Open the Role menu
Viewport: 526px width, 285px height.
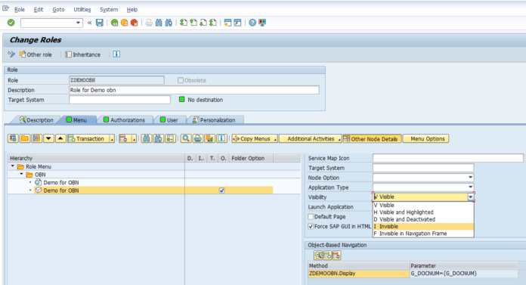(x=19, y=10)
